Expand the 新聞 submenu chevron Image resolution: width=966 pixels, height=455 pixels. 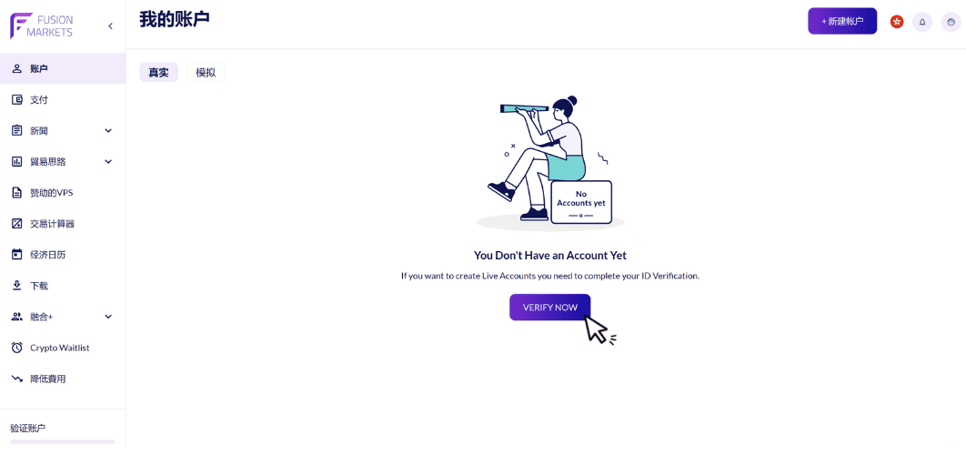tap(108, 131)
